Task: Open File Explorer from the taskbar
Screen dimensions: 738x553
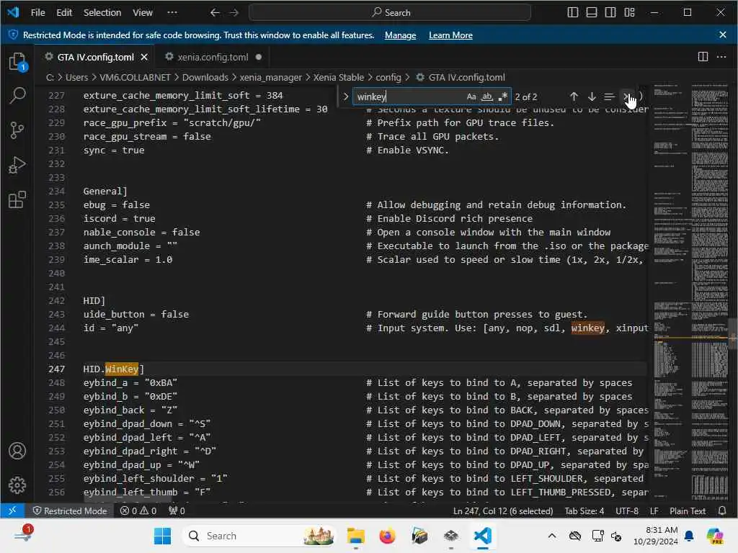Action: (356, 536)
